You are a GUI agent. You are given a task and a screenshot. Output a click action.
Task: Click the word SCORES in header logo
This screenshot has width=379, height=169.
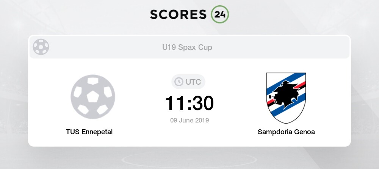click(179, 14)
